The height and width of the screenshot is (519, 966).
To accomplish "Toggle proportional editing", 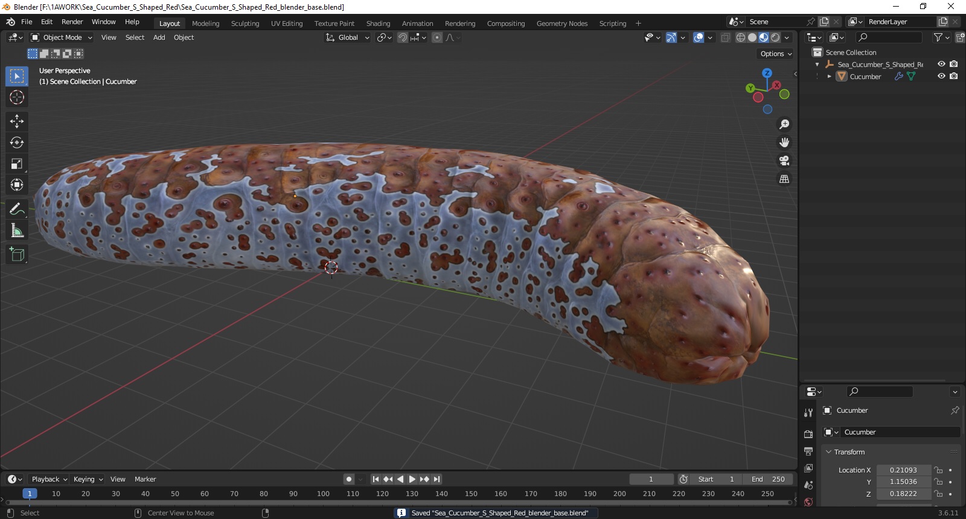I will [437, 37].
